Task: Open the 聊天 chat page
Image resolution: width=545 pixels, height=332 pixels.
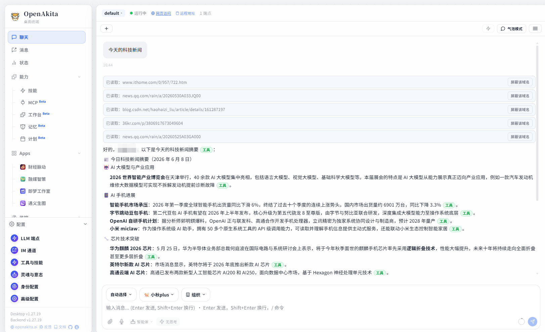Action: pyautogui.click(x=47, y=37)
